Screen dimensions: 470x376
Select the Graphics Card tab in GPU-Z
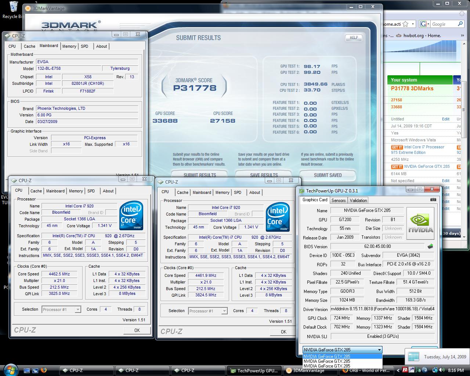tap(315, 200)
